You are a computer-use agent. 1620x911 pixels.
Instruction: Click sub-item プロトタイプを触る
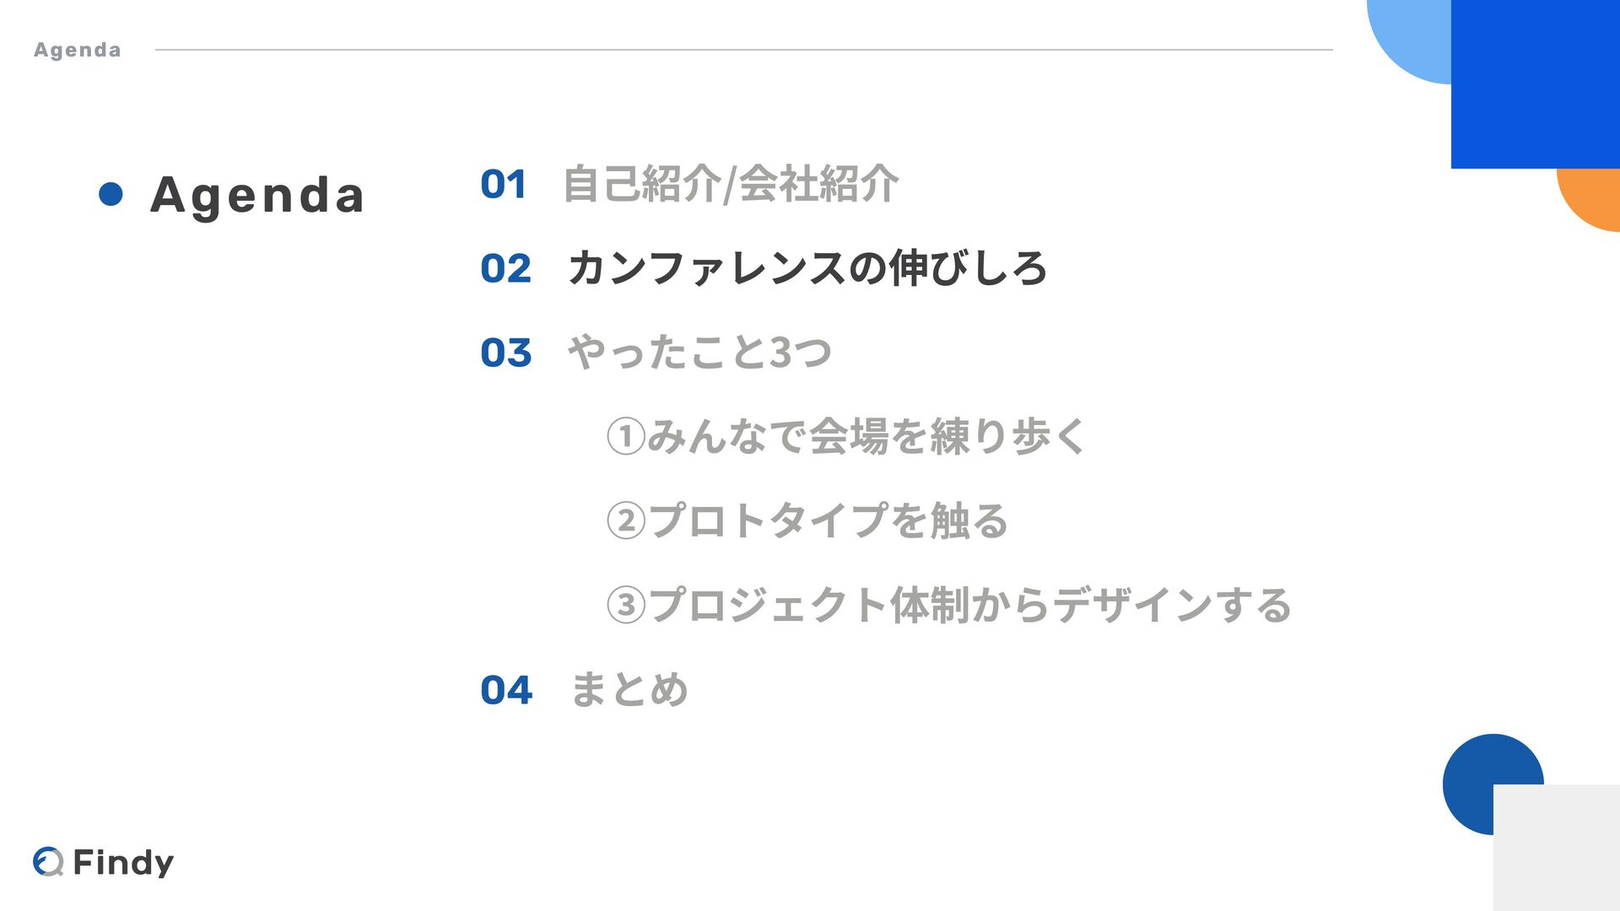click(828, 520)
